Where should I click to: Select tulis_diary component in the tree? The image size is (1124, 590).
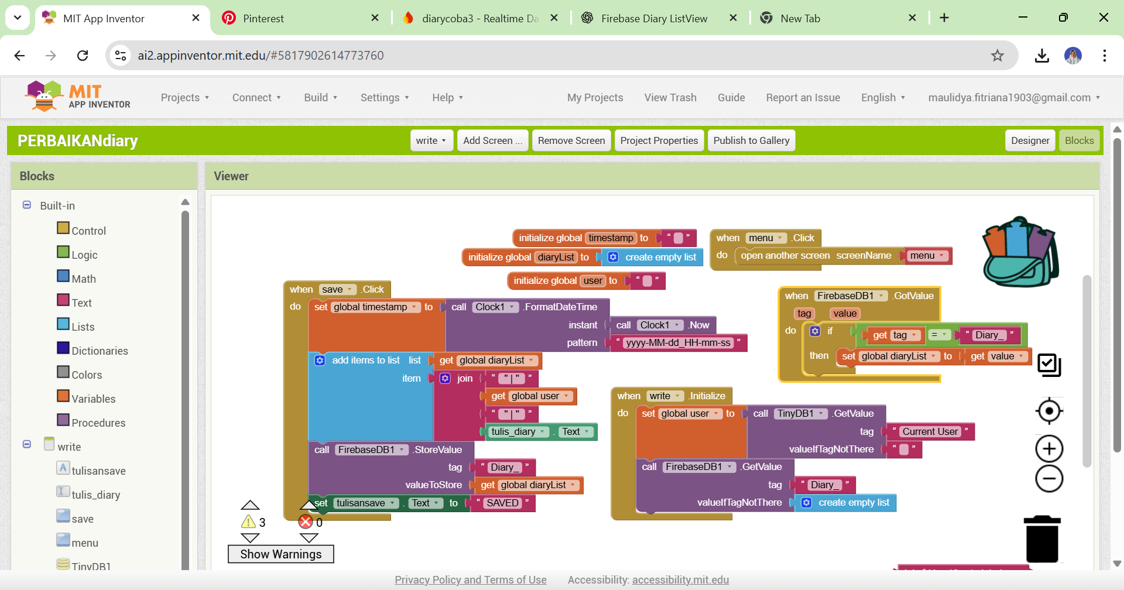[95, 495]
